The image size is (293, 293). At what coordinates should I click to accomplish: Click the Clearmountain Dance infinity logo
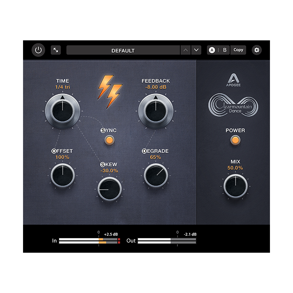pos(233,105)
